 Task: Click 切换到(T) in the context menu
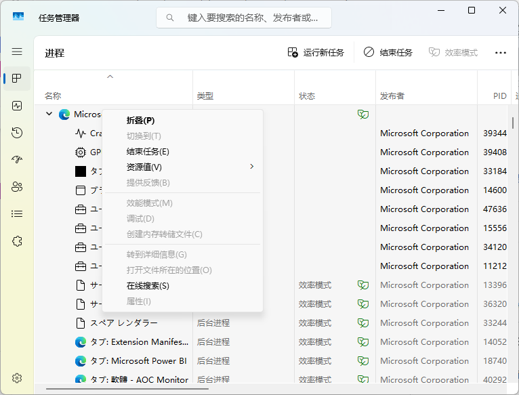183,136
